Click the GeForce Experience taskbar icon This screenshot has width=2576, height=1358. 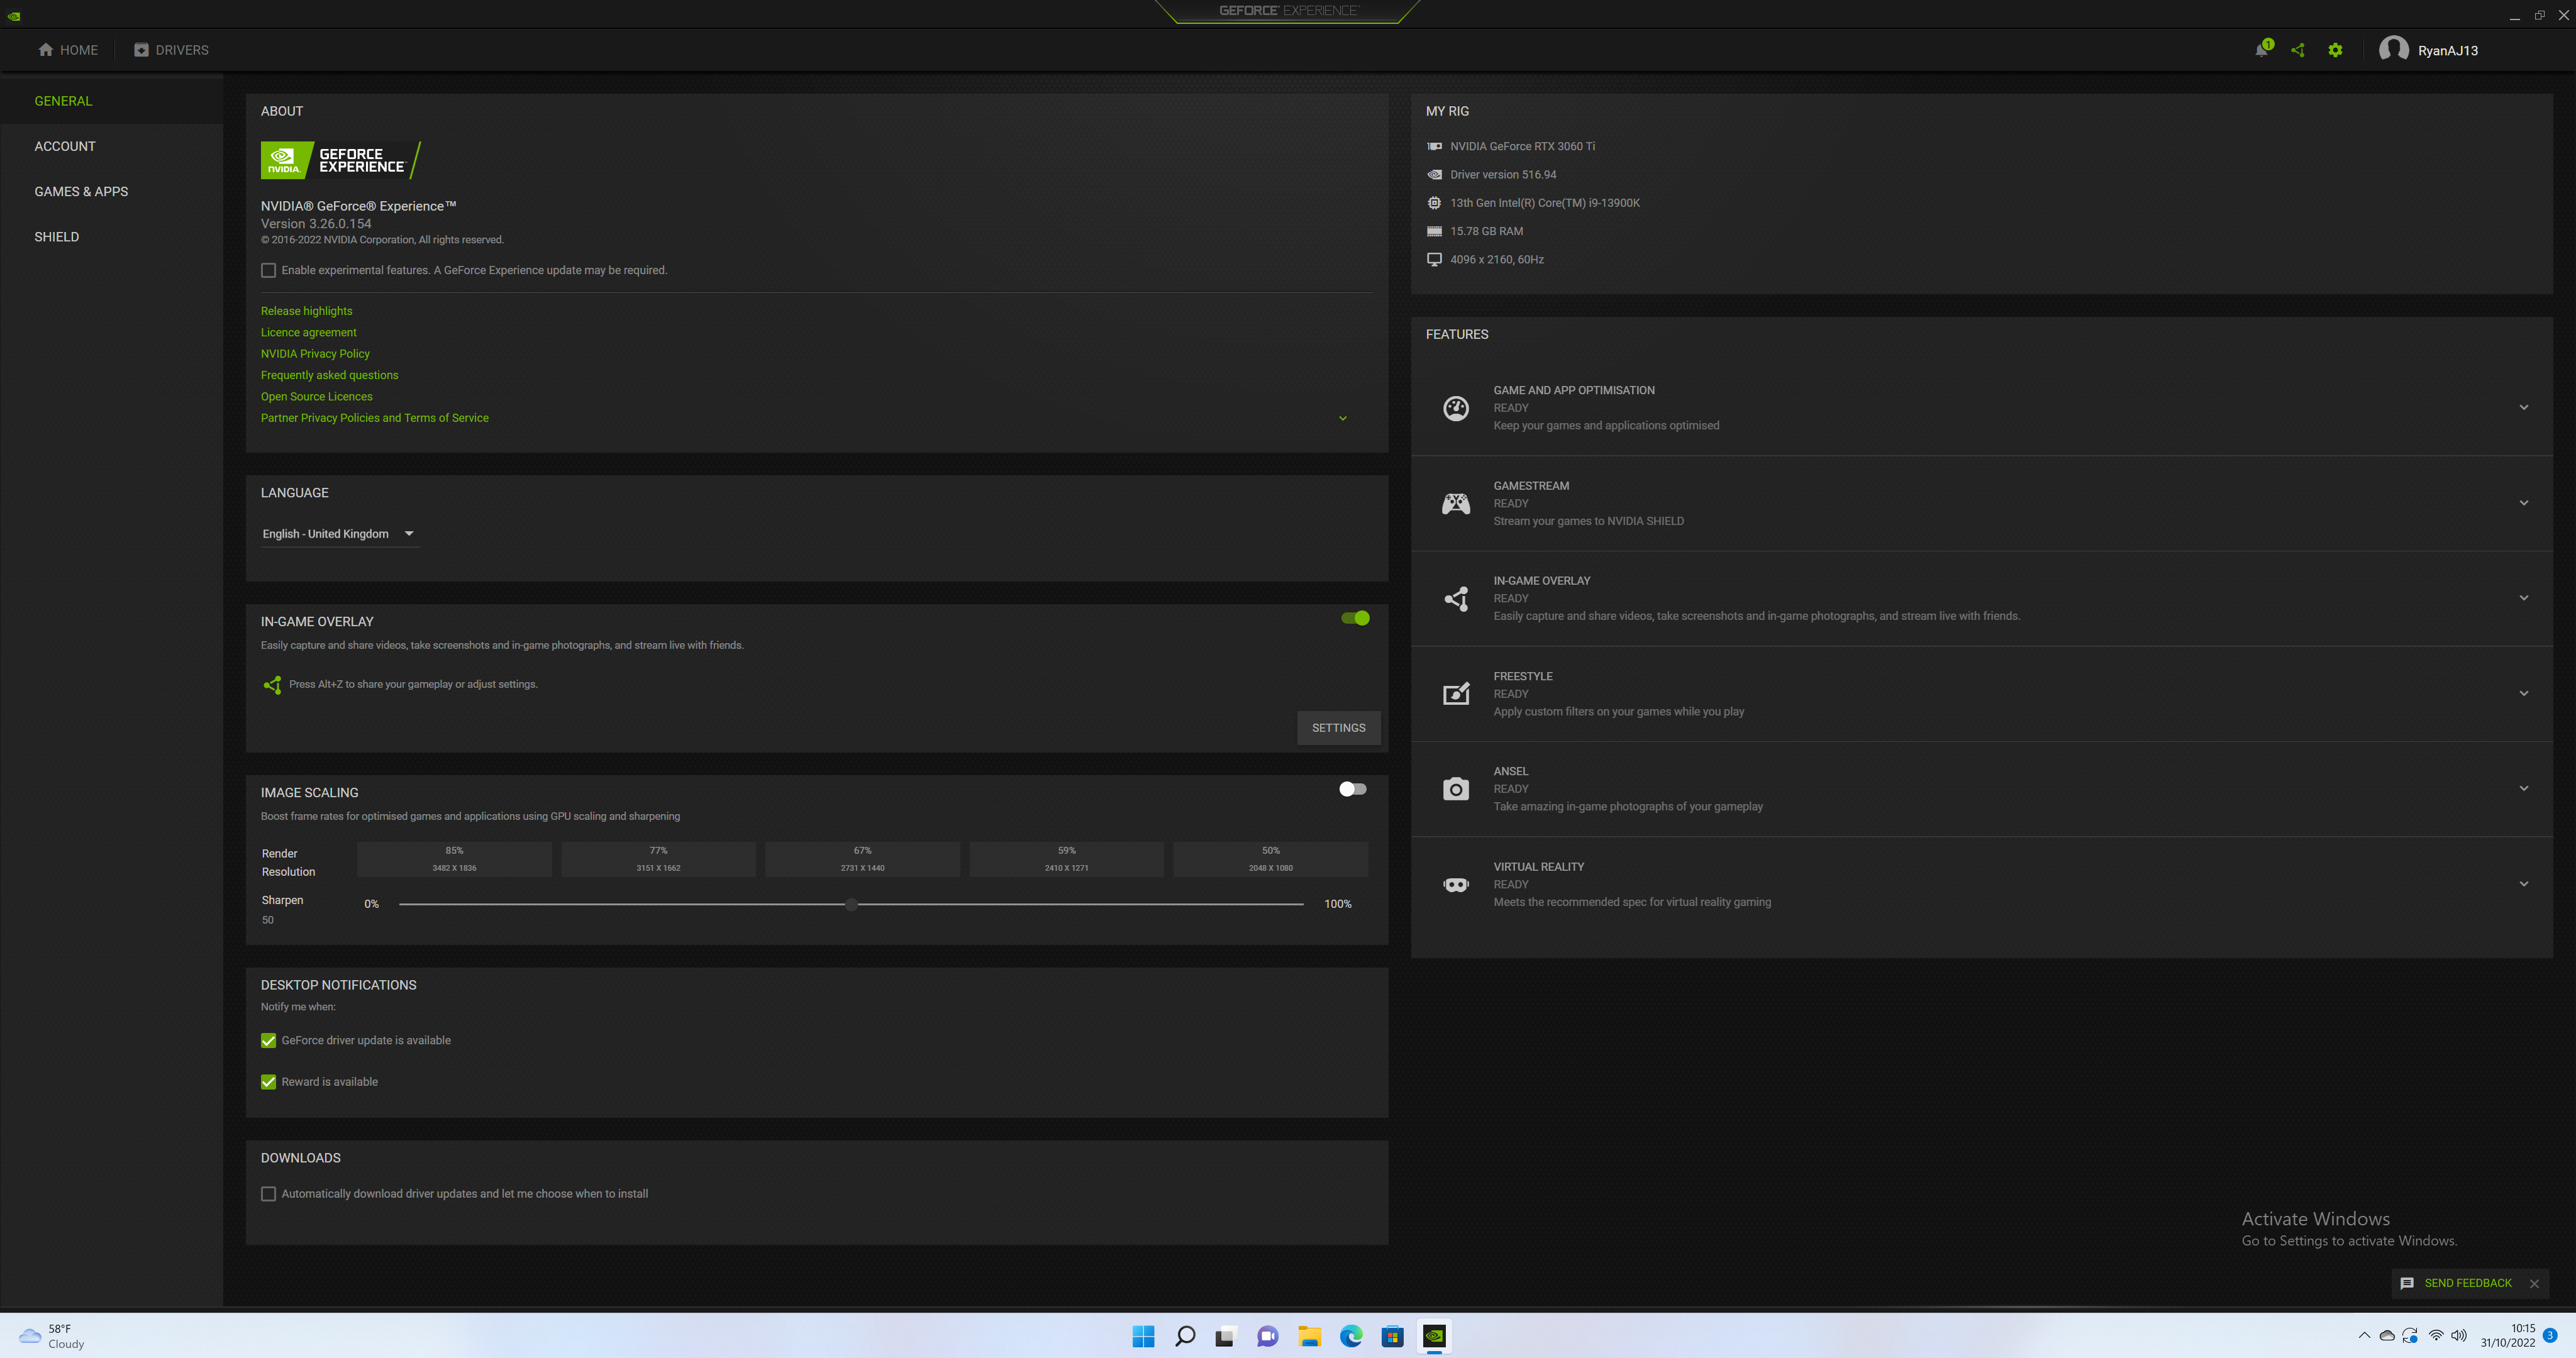[x=1434, y=1336]
